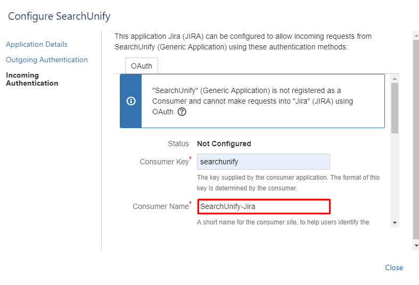Click the outer dialog scroll-up arrow

(416, 35)
